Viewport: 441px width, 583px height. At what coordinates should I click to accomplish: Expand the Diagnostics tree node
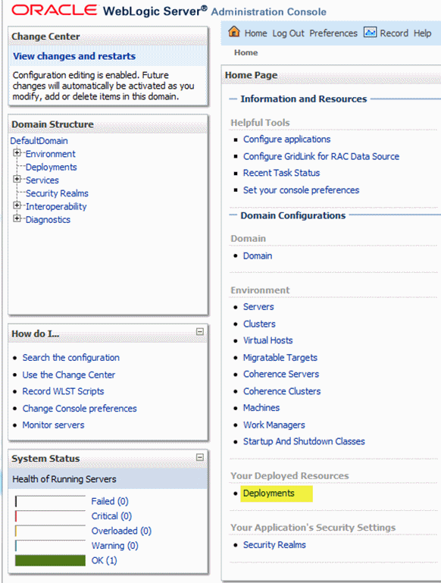[17, 218]
